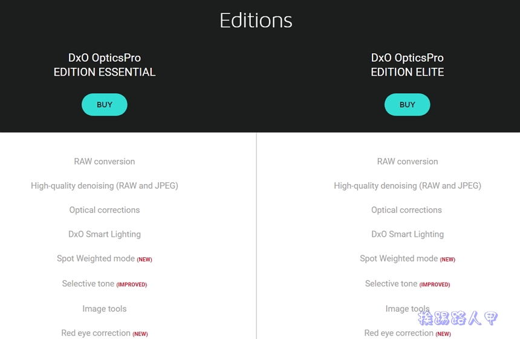Click NEW badge beside Essential Spot Weighted mode
Image resolution: width=520 pixels, height=339 pixels.
click(145, 259)
